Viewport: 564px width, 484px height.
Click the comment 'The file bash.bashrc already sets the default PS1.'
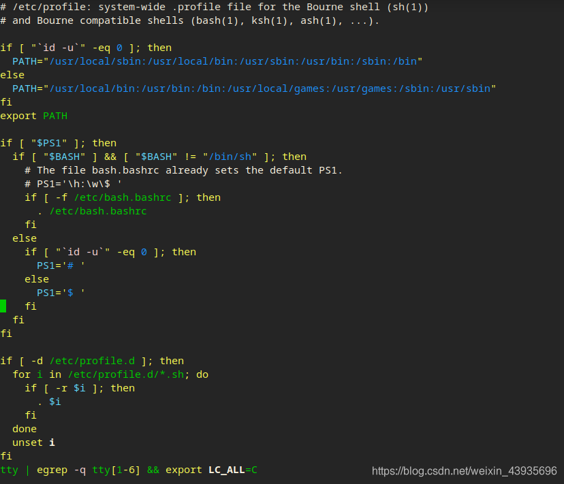click(x=183, y=170)
